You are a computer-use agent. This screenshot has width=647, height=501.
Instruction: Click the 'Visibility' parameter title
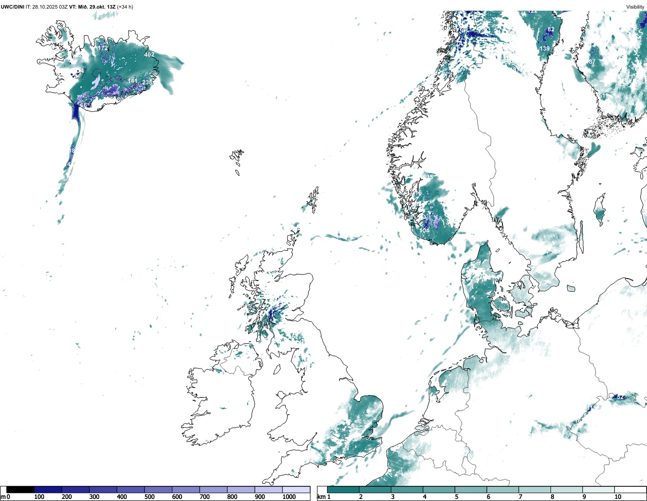click(x=635, y=7)
